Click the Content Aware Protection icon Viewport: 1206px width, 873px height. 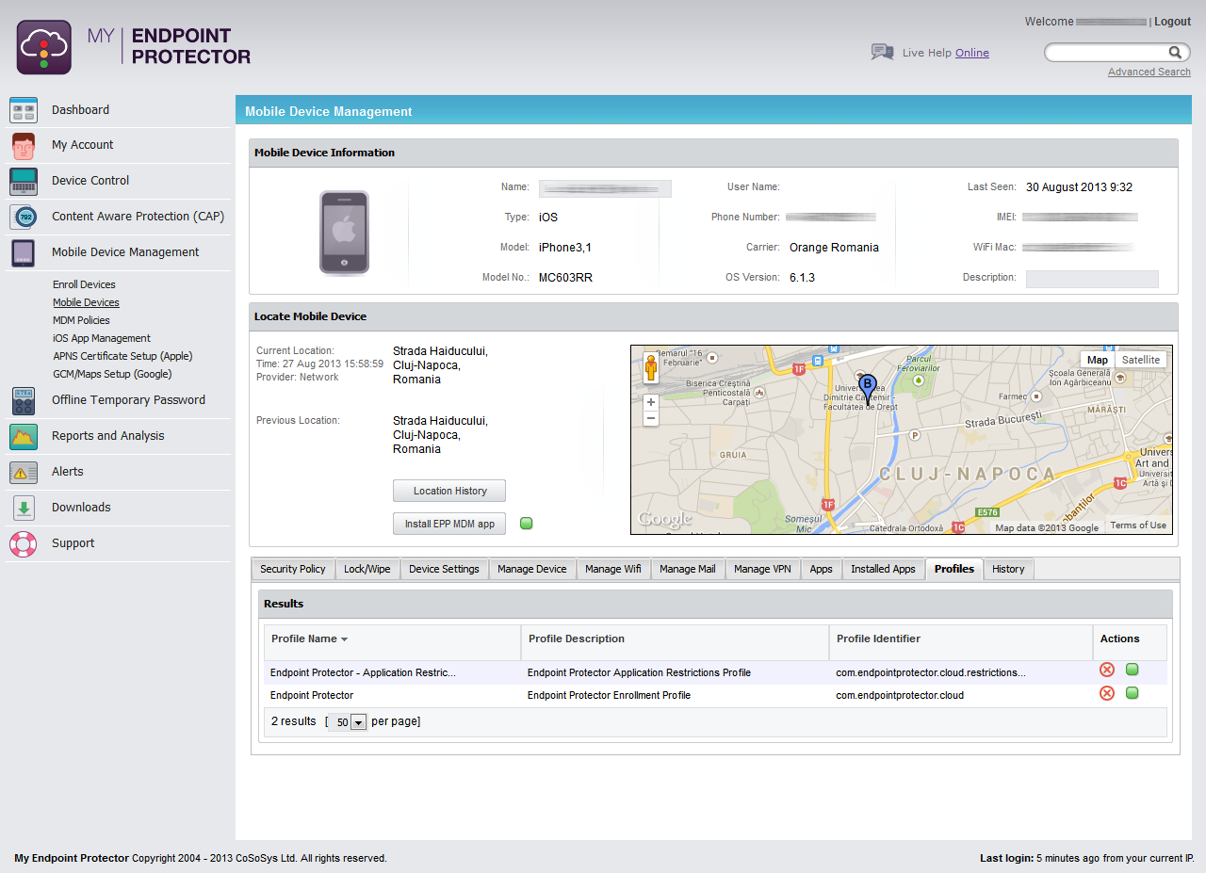[24, 217]
